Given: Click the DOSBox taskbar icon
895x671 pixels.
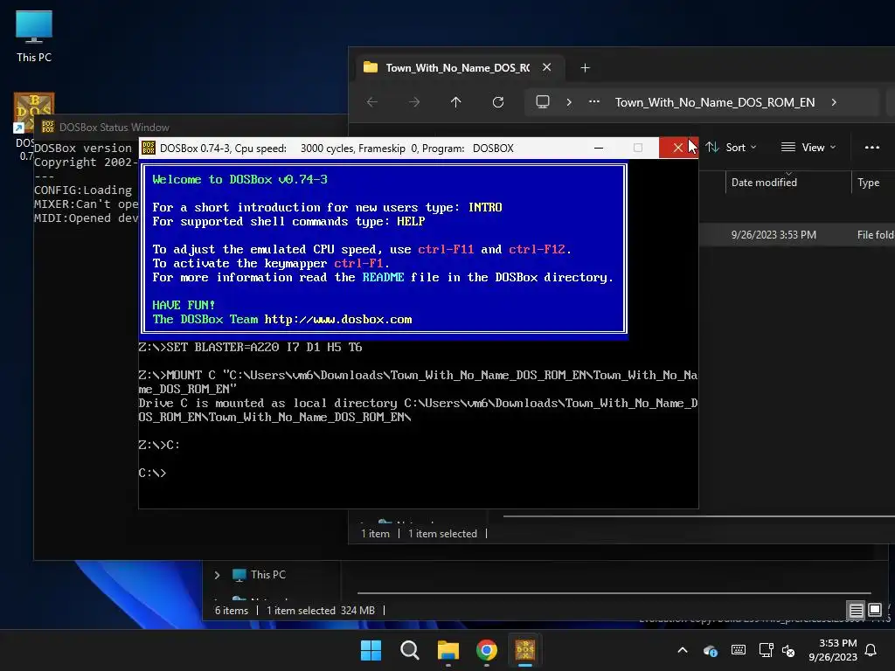Looking at the screenshot, I should [x=525, y=650].
